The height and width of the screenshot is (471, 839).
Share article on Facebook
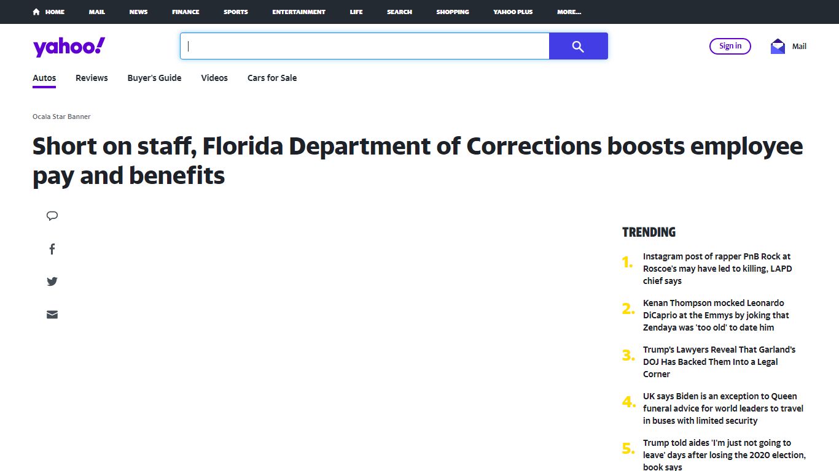(52, 249)
